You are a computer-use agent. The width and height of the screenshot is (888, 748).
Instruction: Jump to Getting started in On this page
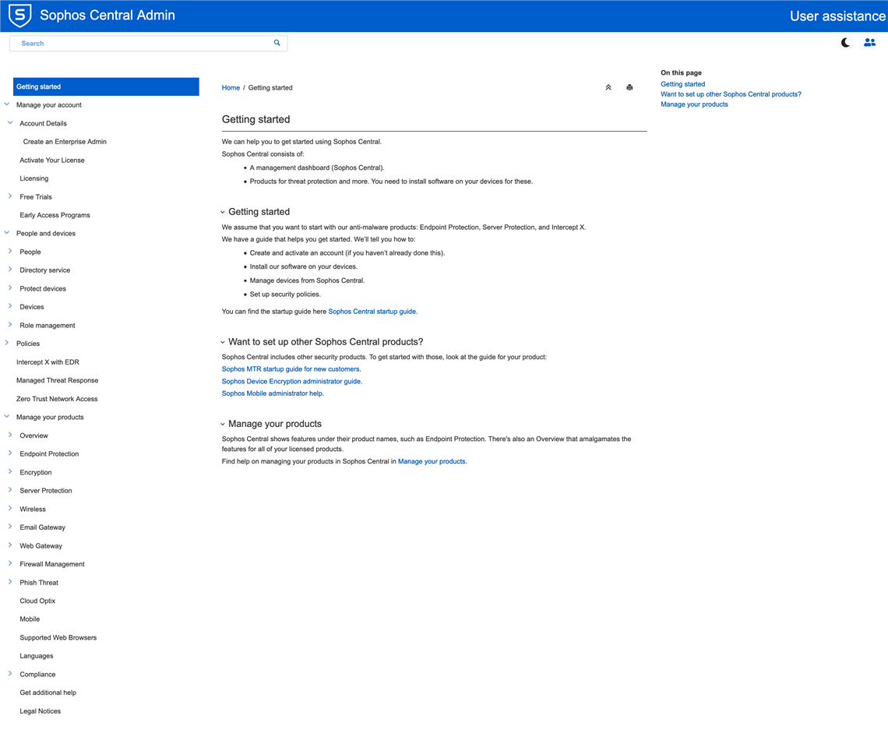coord(682,84)
